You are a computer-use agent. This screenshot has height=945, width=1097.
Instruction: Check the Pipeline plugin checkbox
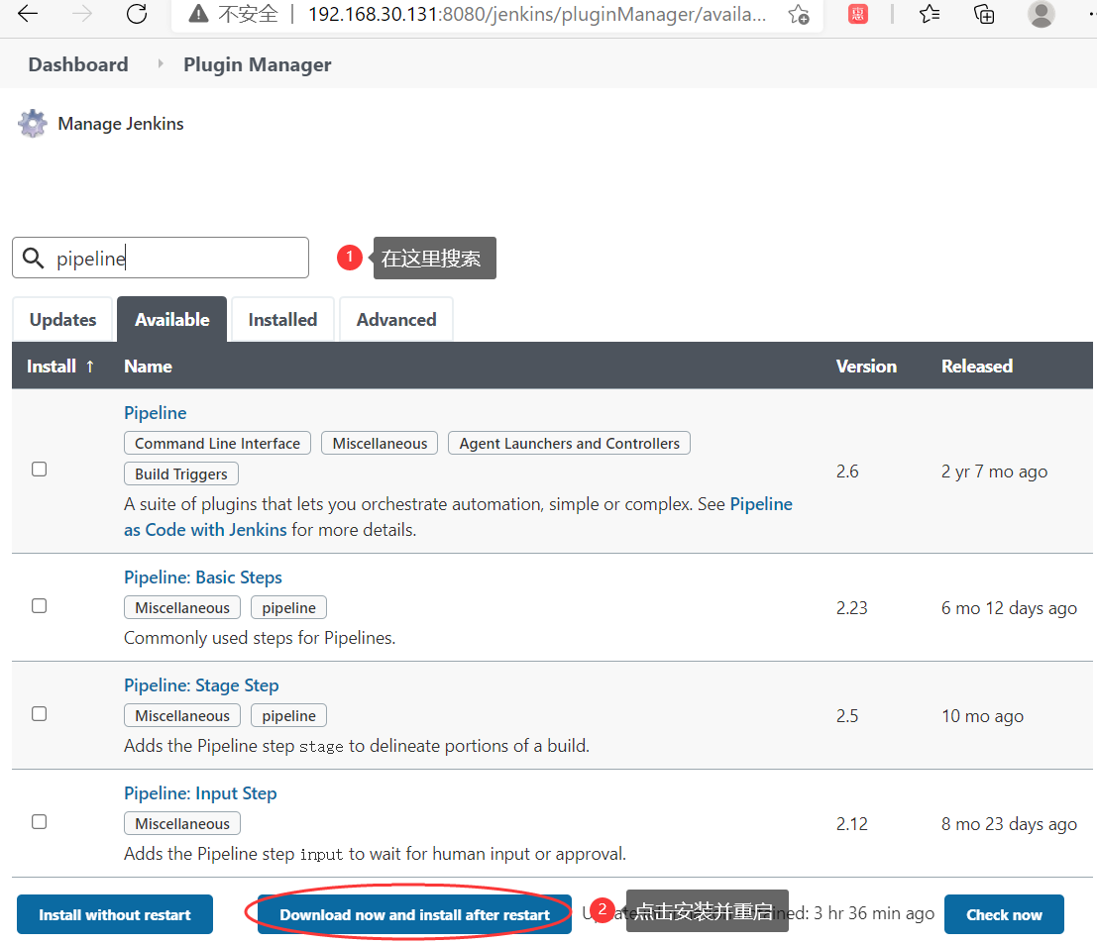pyautogui.click(x=40, y=470)
